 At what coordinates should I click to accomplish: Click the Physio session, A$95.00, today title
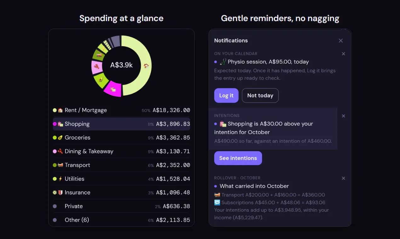268,62
